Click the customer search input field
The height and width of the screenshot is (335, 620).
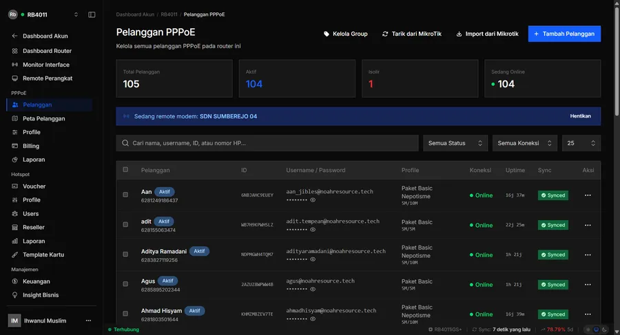pyautogui.click(x=267, y=143)
